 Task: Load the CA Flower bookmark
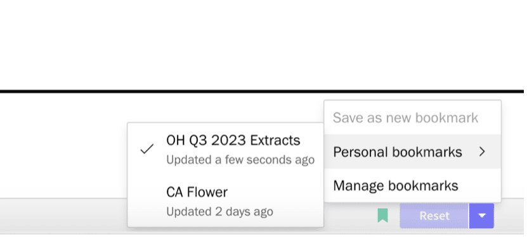(x=225, y=201)
